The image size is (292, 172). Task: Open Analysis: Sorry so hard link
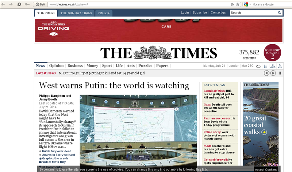click(x=58, y=155)
